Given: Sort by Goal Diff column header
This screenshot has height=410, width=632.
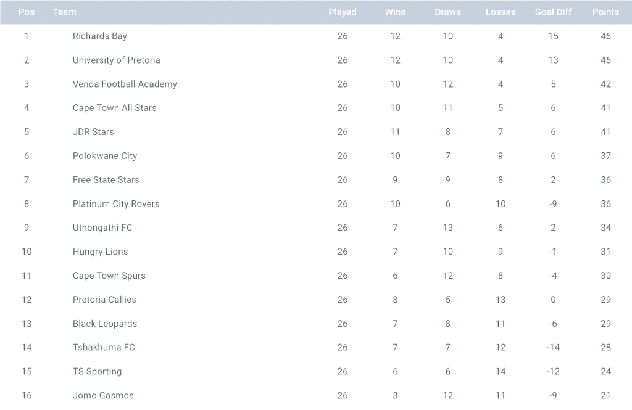Looking at the screenshot, I should click(x=553, y=12).
